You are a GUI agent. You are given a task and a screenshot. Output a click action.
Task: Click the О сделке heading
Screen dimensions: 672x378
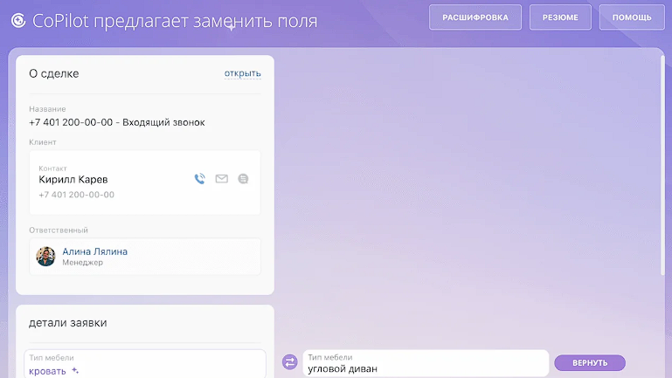[x=54, y=73]
